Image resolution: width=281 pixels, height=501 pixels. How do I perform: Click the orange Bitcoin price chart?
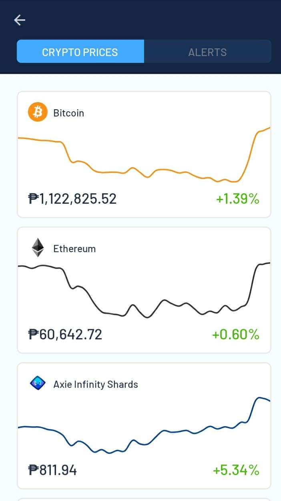(x=144, y=156)
